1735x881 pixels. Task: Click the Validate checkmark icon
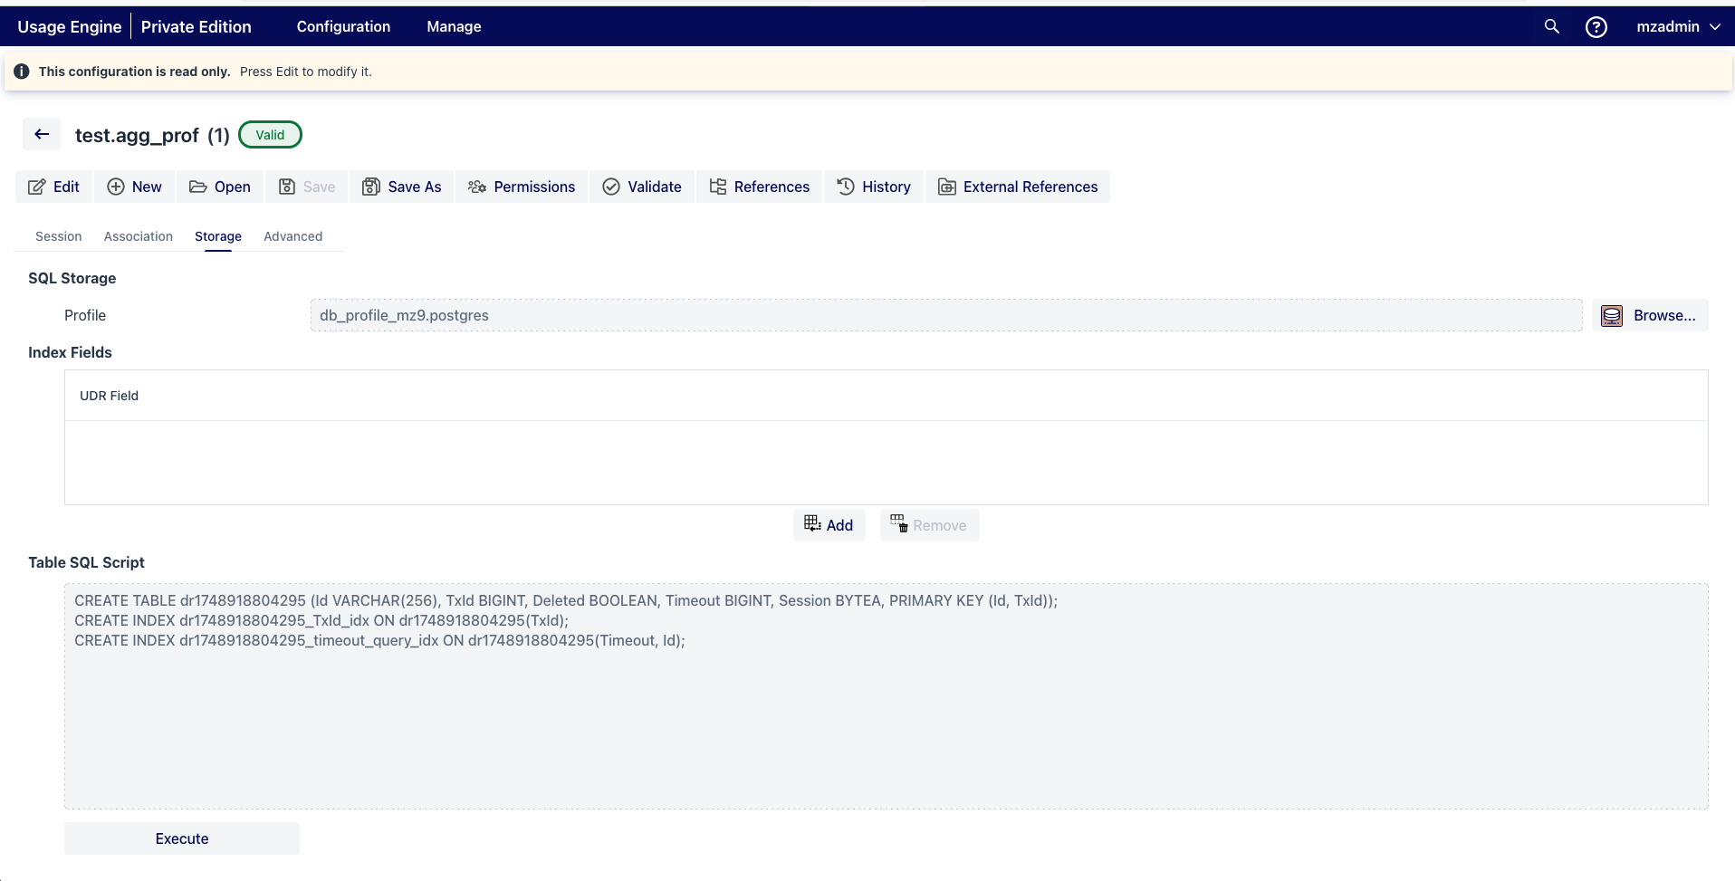point(612,187)
